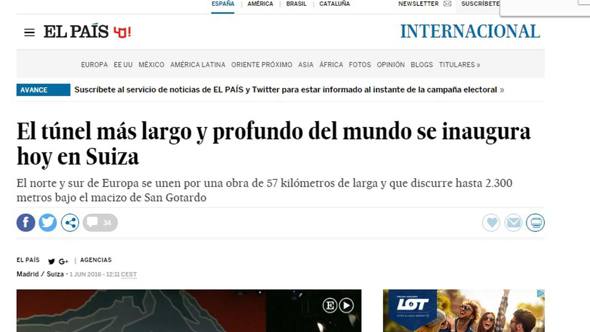This screenshot has height=332, width=590.
Task: Play the article video
Action: [346, 306]
